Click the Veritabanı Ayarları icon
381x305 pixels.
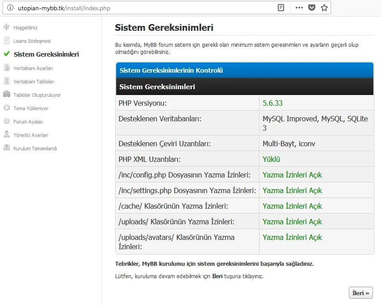(7, 67)
